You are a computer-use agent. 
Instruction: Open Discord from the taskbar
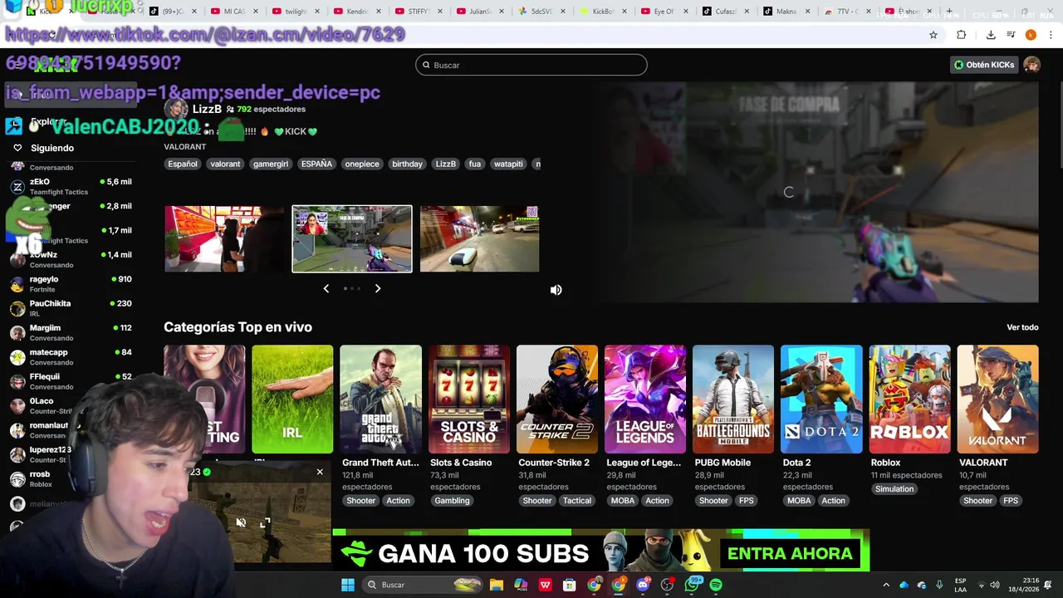[x=643, y=585]
